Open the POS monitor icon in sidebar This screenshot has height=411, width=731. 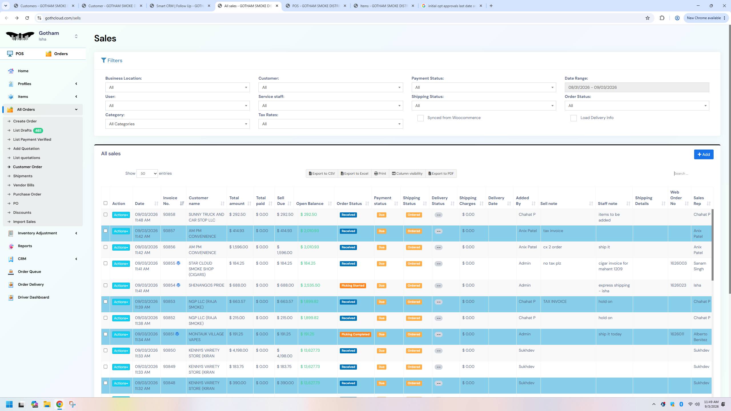click(10, 54)
